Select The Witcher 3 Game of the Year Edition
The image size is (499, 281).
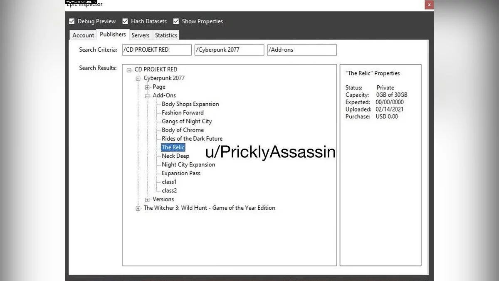[x=210, y=208]
